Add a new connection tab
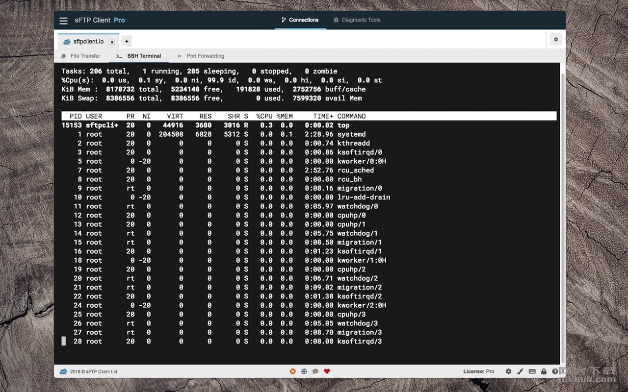The width and height of the screenshot is (628, 392). tap(127, 42)
